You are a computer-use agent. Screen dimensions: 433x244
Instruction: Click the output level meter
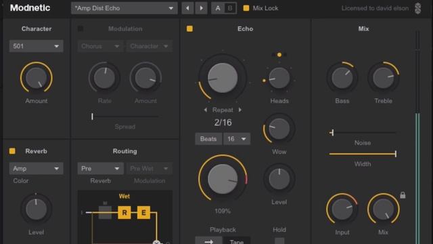click(418, 137)
